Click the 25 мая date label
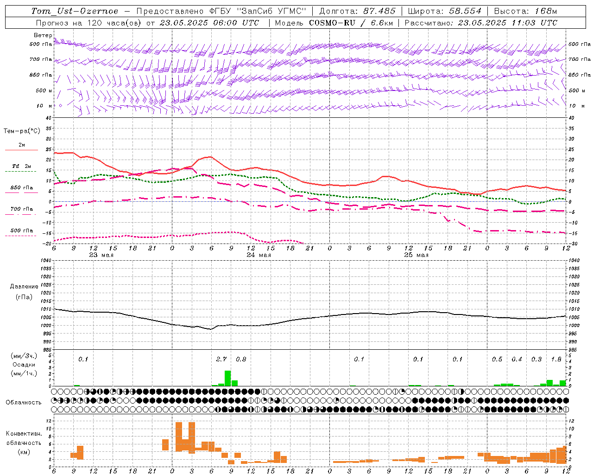This screenshot has height=475, width=593. pyautogui.click(x=416, y=255)
